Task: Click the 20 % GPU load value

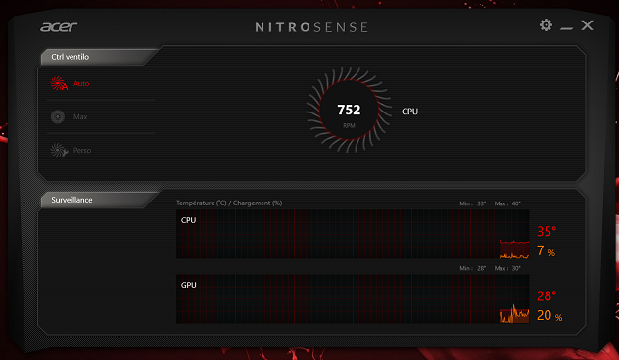Action: click(x=549, y=315)
